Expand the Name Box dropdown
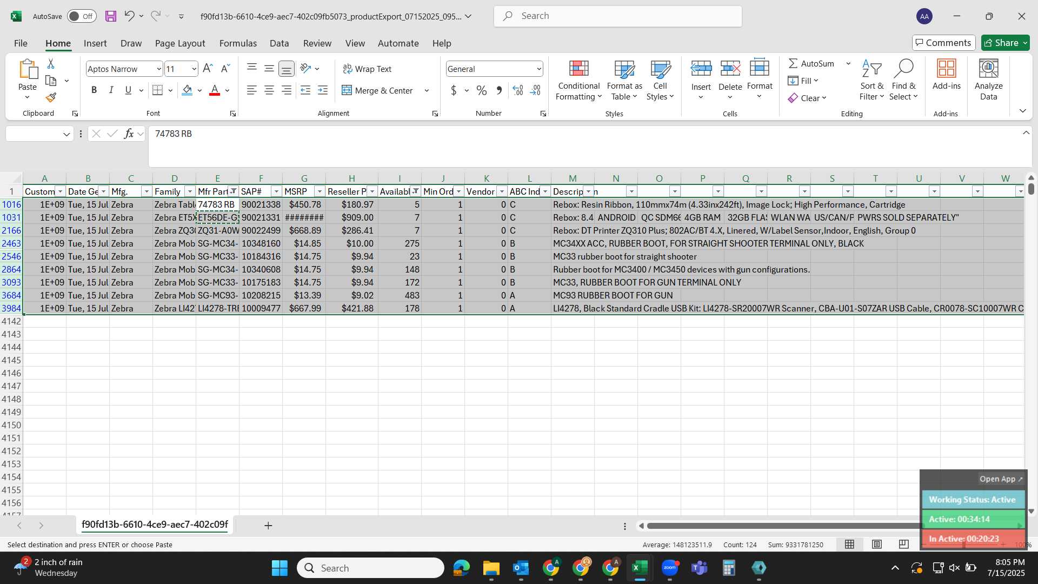Screen dimensions: 1038x584 pyautogui.click(x=66, y=134)
